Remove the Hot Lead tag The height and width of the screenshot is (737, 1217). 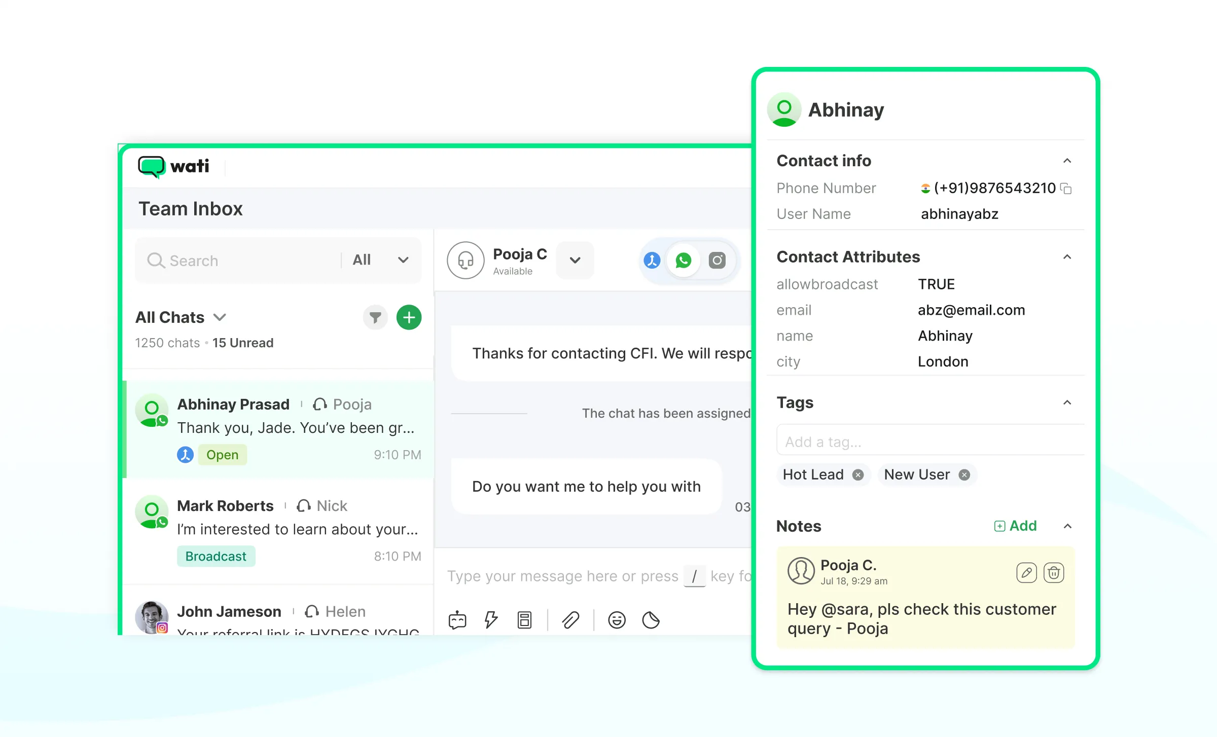858,475
